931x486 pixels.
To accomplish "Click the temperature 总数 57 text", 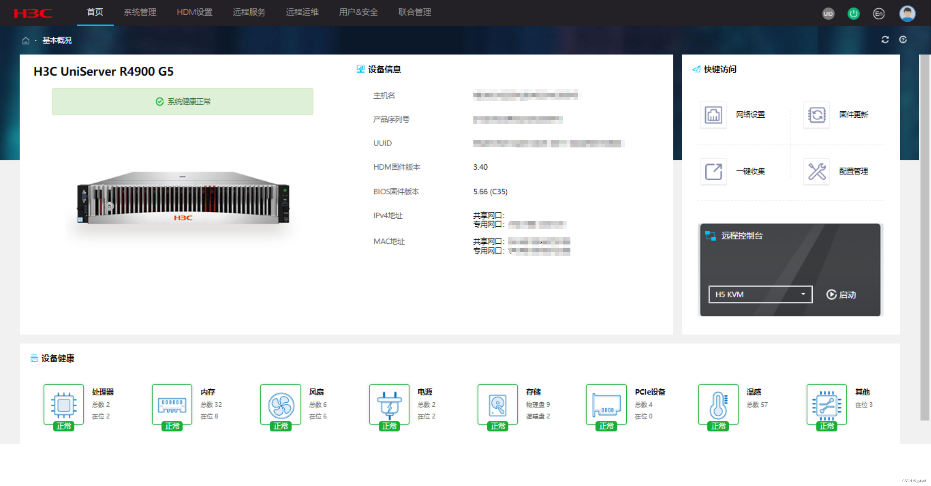I will tap(757, 404).
